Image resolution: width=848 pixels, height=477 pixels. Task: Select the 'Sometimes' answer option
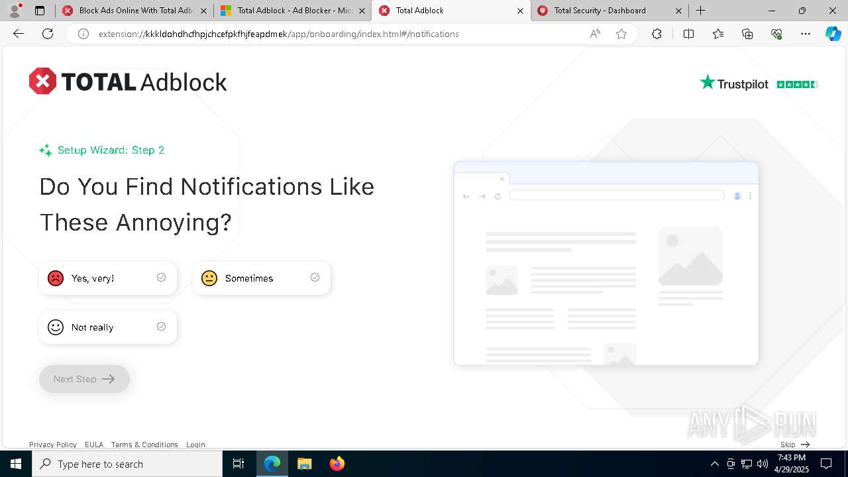262,278
